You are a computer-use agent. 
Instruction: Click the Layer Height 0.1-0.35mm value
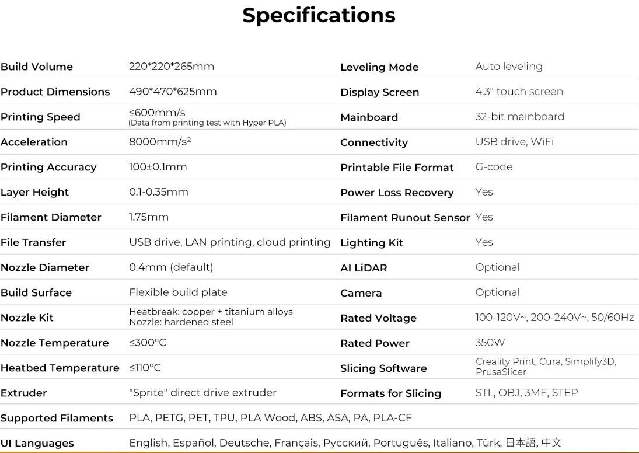(x=159, y=192)
